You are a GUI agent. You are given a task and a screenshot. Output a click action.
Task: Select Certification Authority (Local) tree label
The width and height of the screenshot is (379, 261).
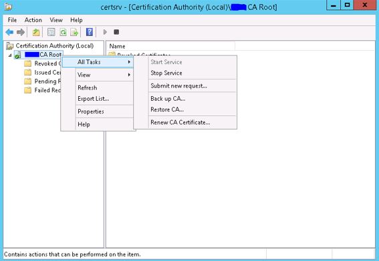coord(55,45)
